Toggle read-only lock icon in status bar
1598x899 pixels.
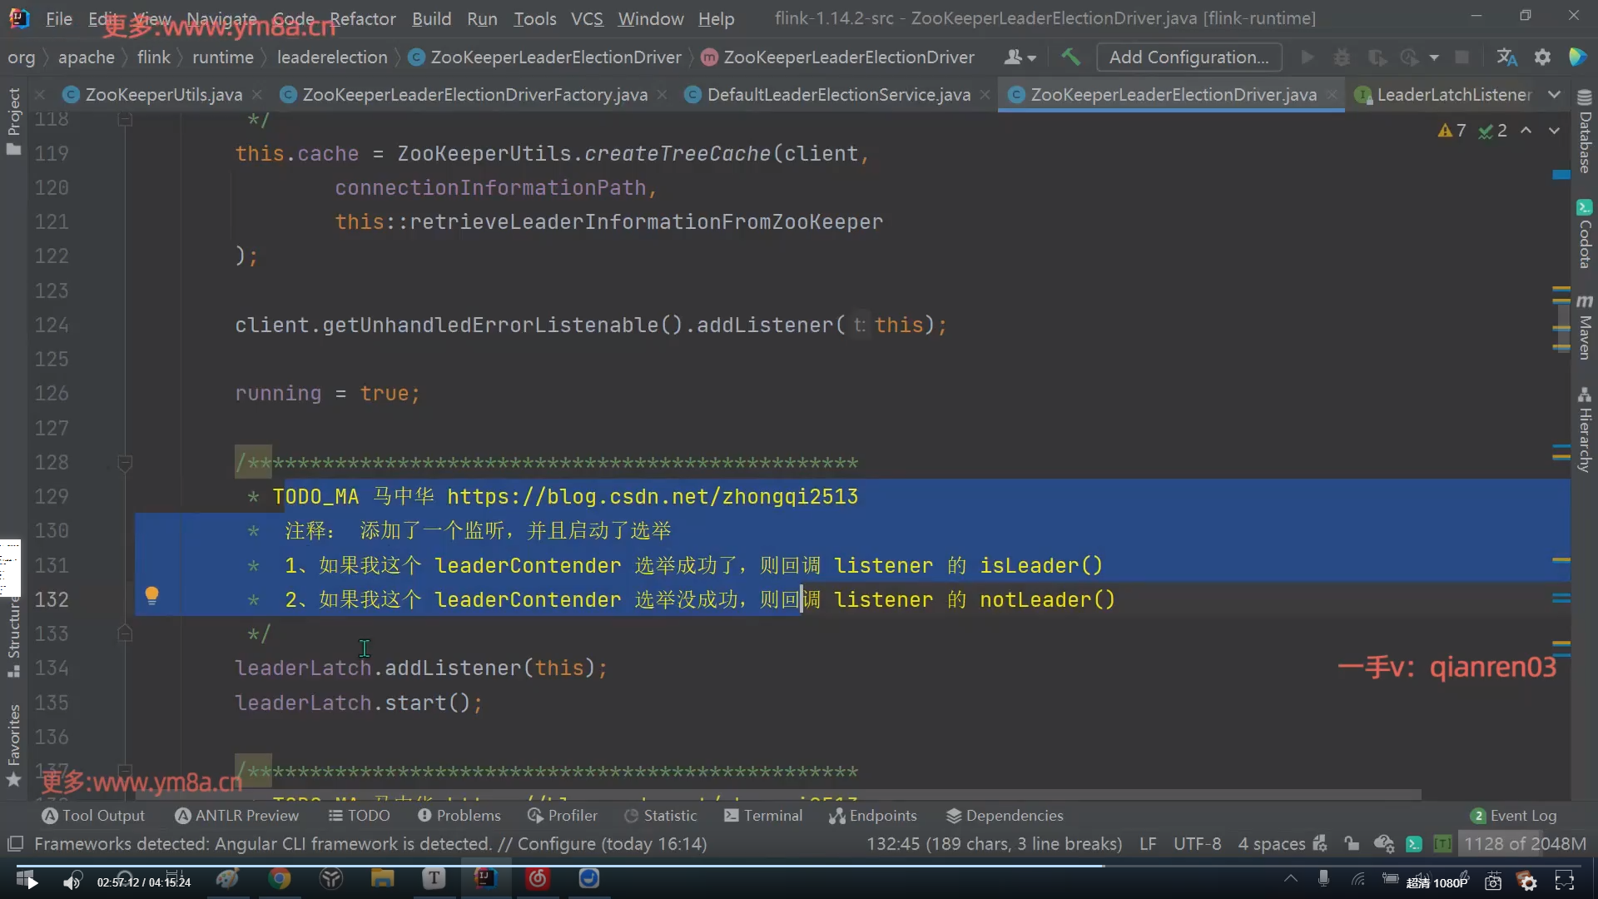pyautogui.click(x=1352, y=844)
